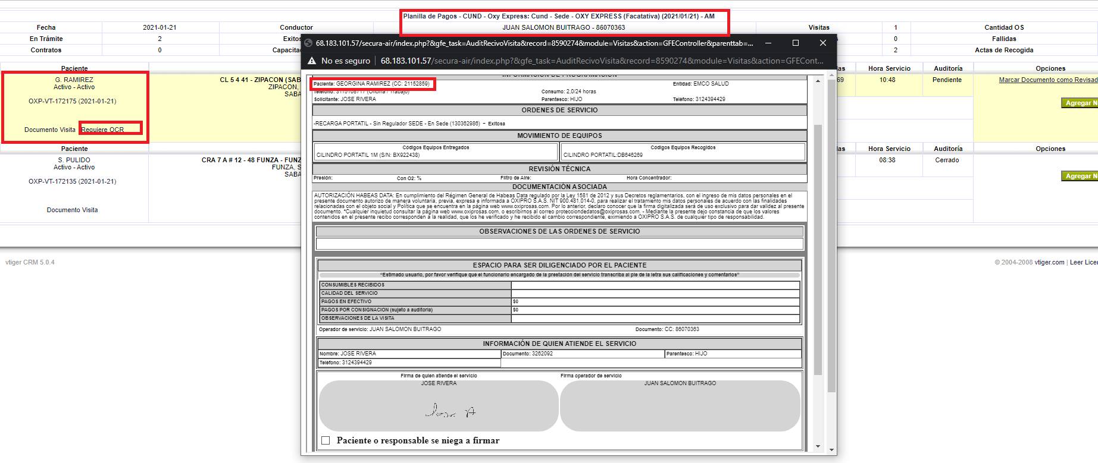
Task: Click 'Entidad: EMCO SALUD' text
Action: coord(700,84)
